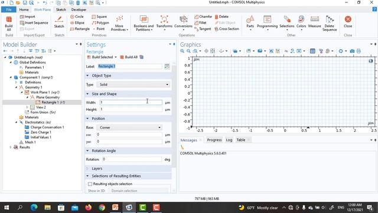Click the Label field Rectangle 1
Image resolution: width=378 pixels, height=213 pixels.
coord(130,66)
